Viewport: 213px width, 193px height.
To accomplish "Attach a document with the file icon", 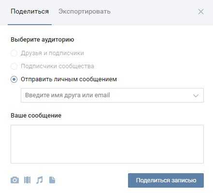I will [x=52, y=180].
